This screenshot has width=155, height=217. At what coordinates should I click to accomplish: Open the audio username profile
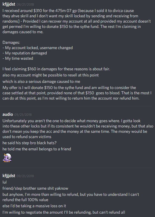(8, 114)
